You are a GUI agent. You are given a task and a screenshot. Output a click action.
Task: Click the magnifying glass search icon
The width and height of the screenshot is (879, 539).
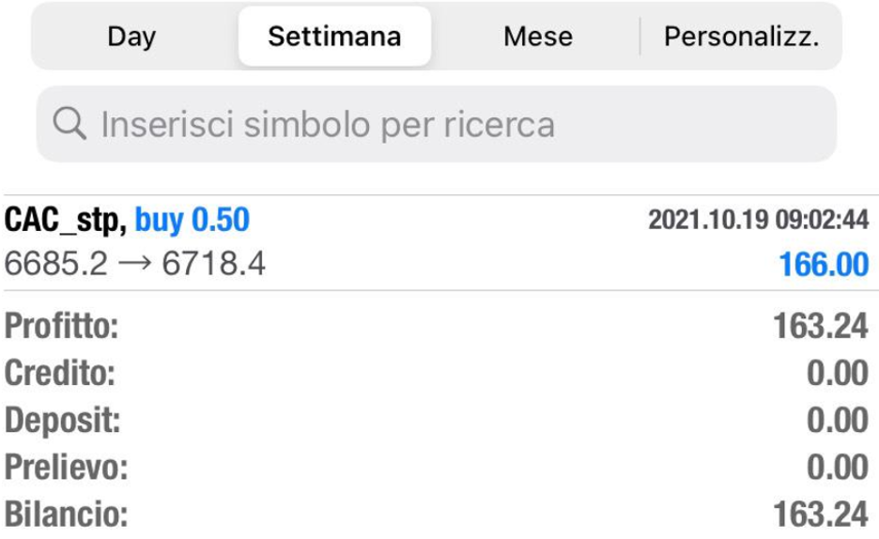click(69, 123)
